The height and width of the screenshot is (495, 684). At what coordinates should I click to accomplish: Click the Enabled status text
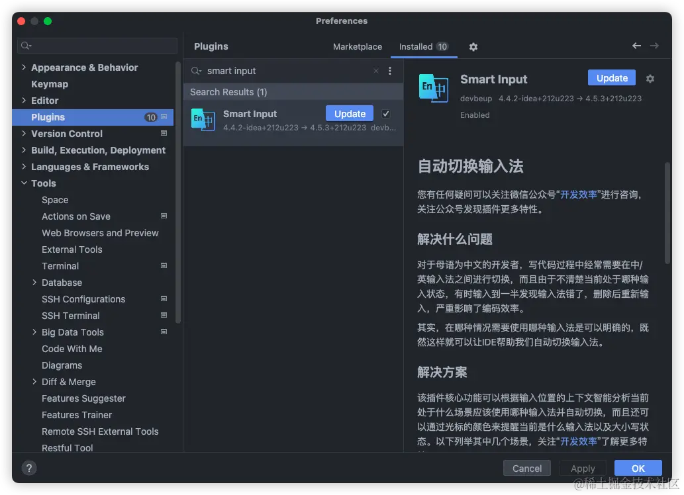[475, 115]
